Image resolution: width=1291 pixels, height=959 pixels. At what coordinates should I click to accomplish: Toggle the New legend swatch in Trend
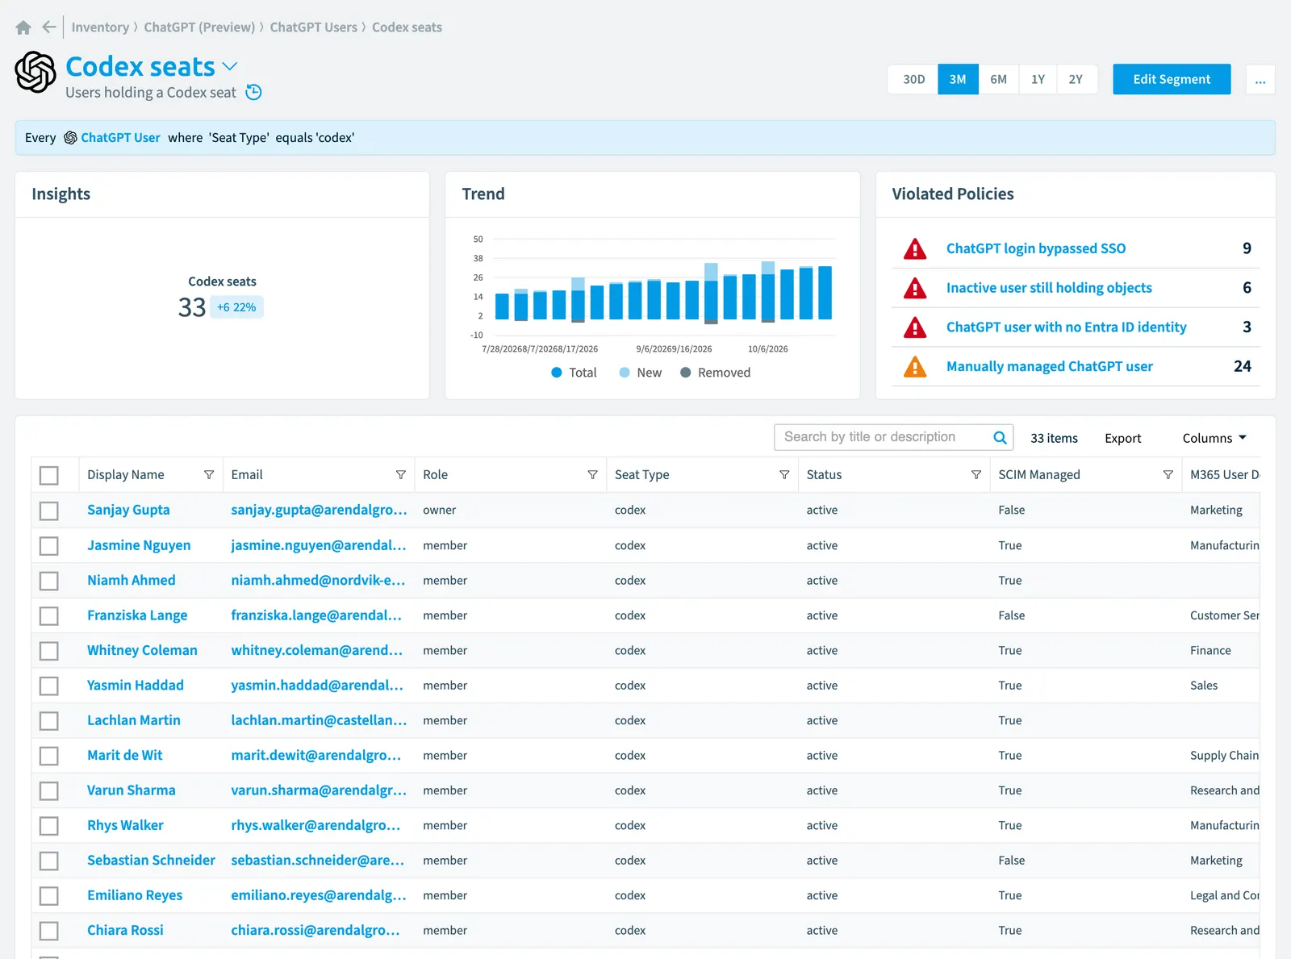[625, 373]
